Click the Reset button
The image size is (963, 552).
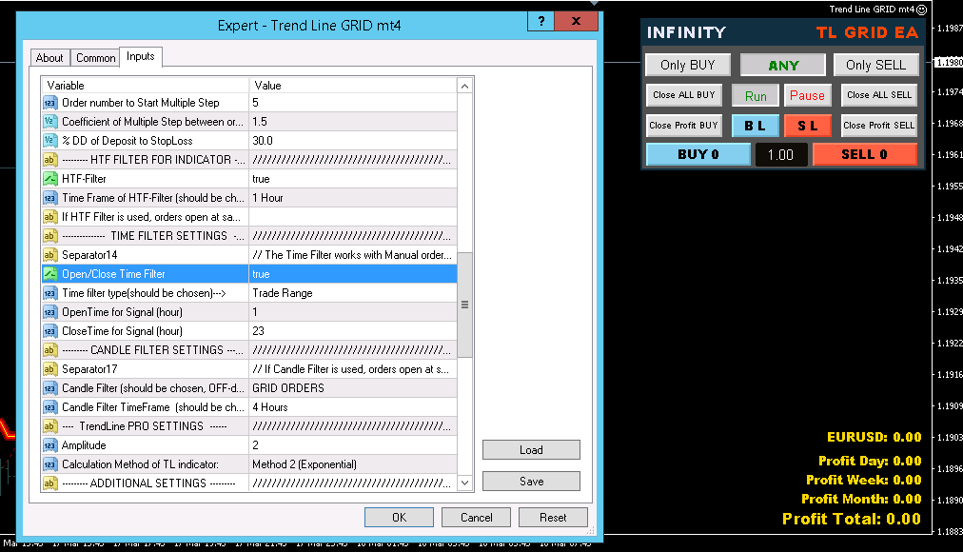(x=553, y=517)
